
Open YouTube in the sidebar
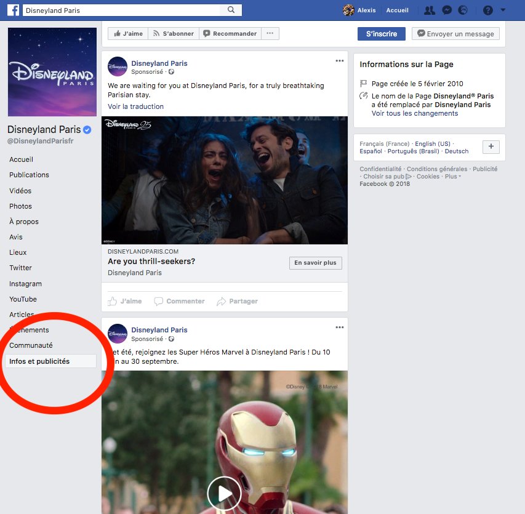point(23,299)
